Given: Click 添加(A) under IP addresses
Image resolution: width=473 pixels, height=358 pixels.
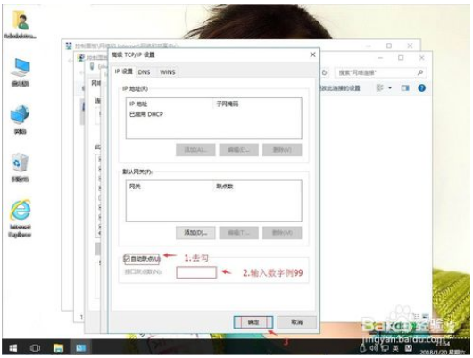Looking at the screenshot, I should pyautogui.click(x=195, y=150).
